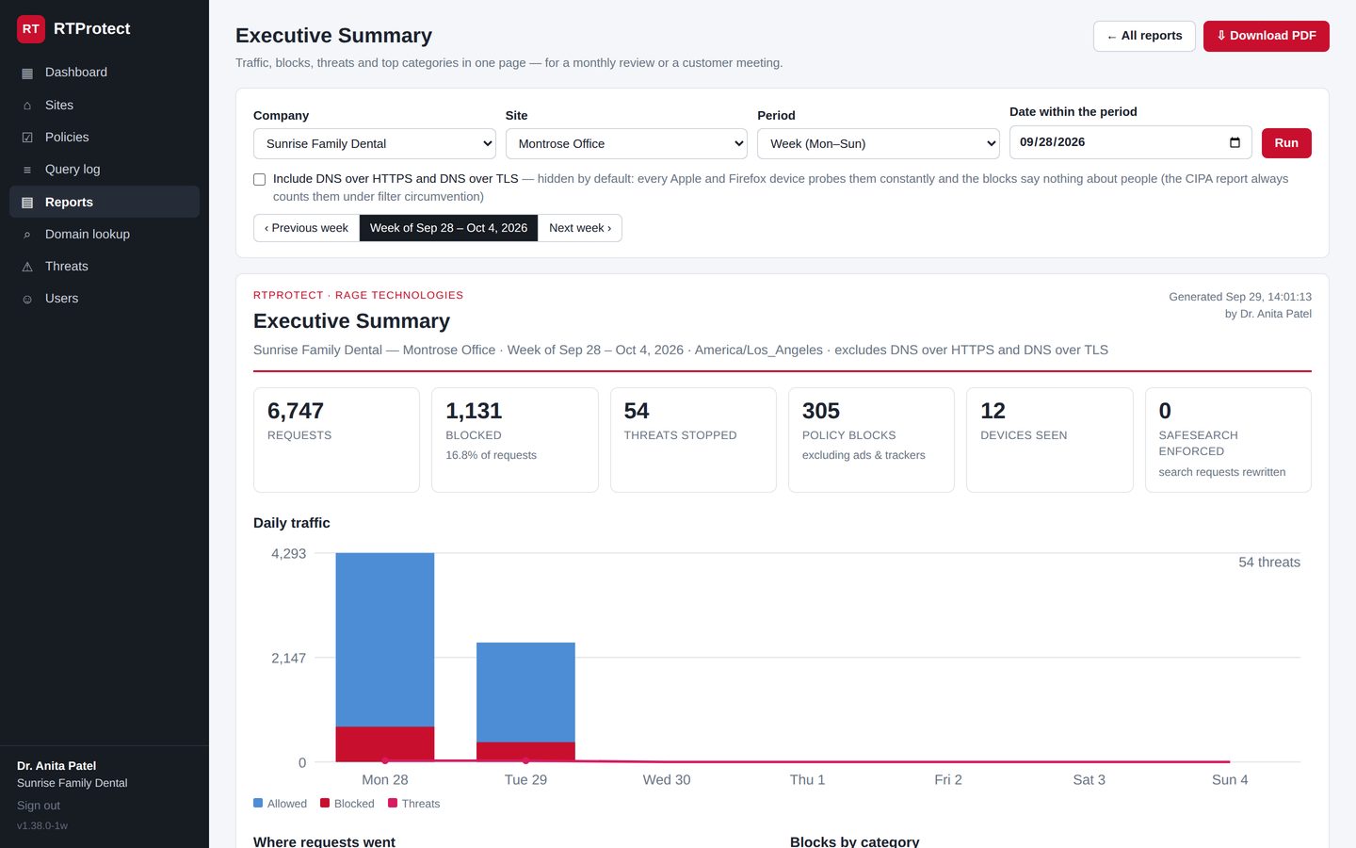Run the report
The height and width of the screenshot is (848, 1356).
point(1286,143)
